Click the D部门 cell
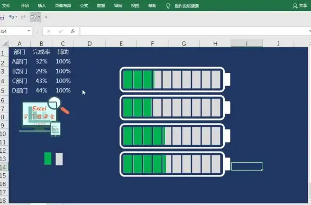 coord(20,91)
